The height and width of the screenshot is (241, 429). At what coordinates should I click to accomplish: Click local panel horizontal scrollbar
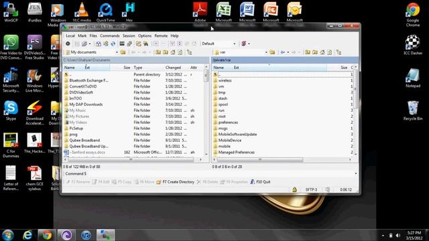point(131,159)
